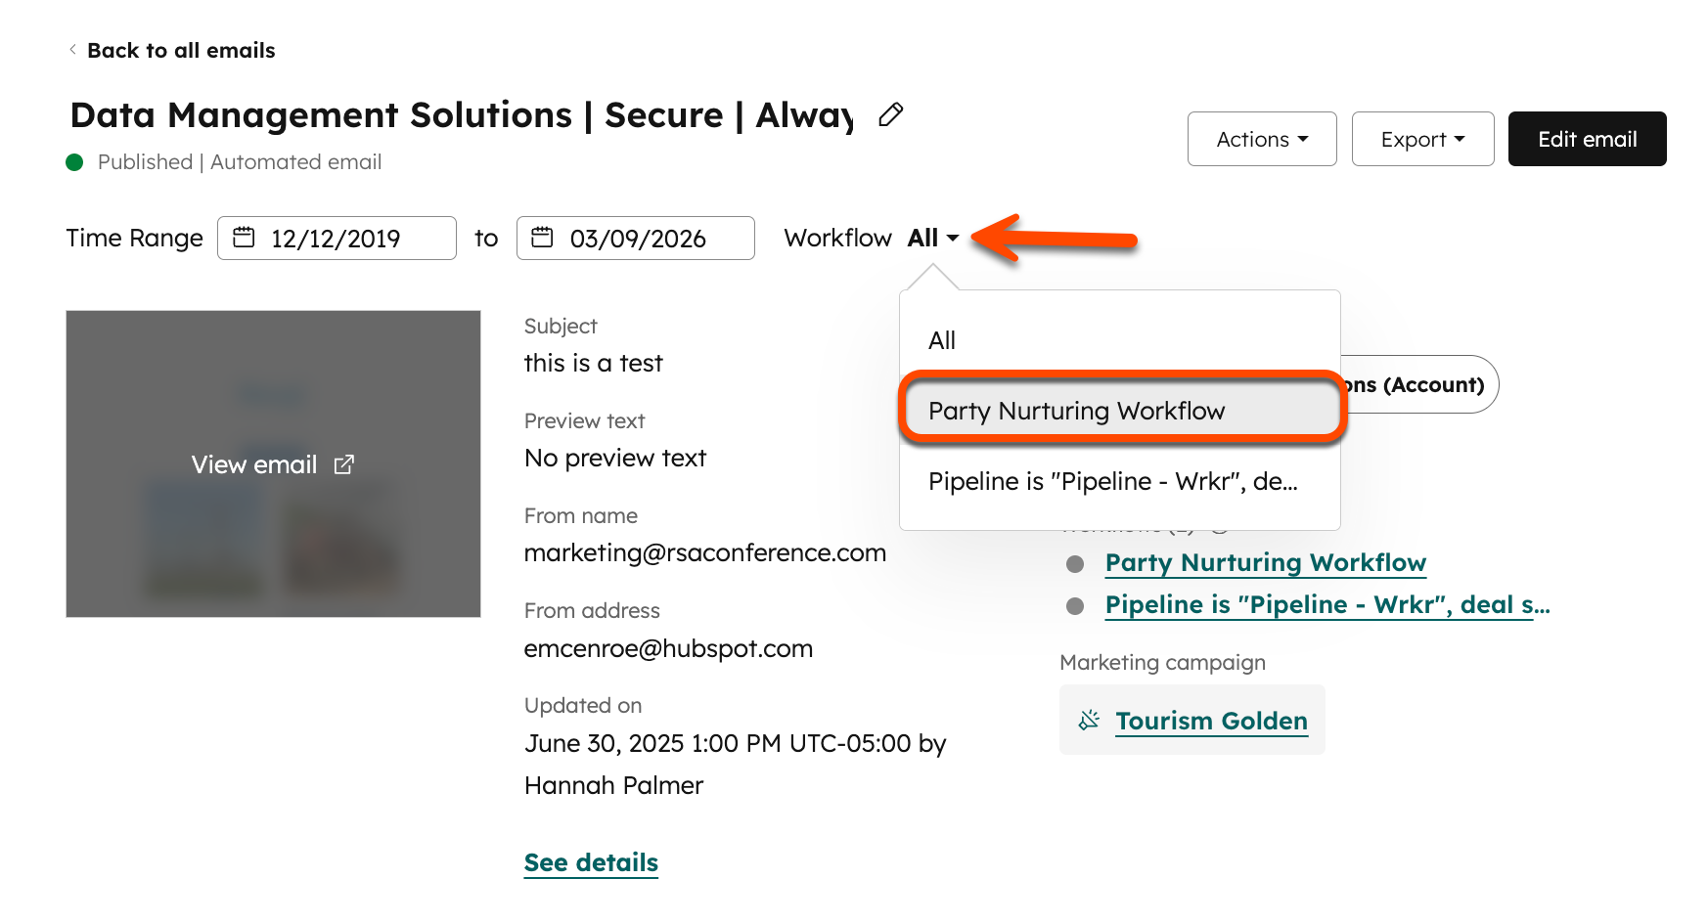Open the Export dropdown
Image resolution: width=1708 pixels, height=923 pixels.
pos(1421,139)
